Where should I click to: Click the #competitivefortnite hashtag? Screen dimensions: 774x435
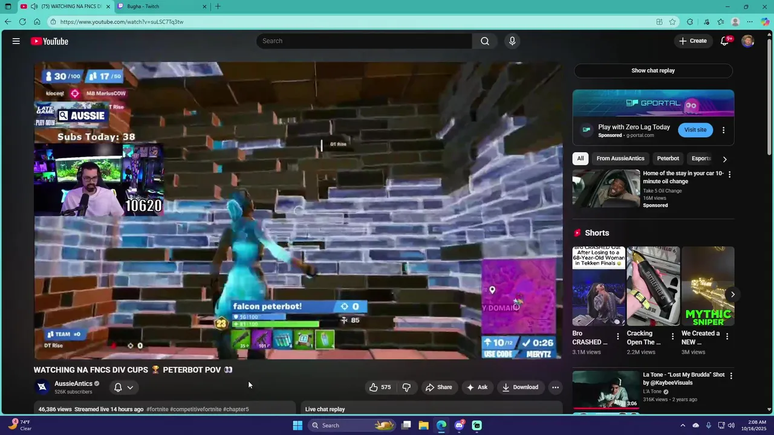(x=195, y=409)
